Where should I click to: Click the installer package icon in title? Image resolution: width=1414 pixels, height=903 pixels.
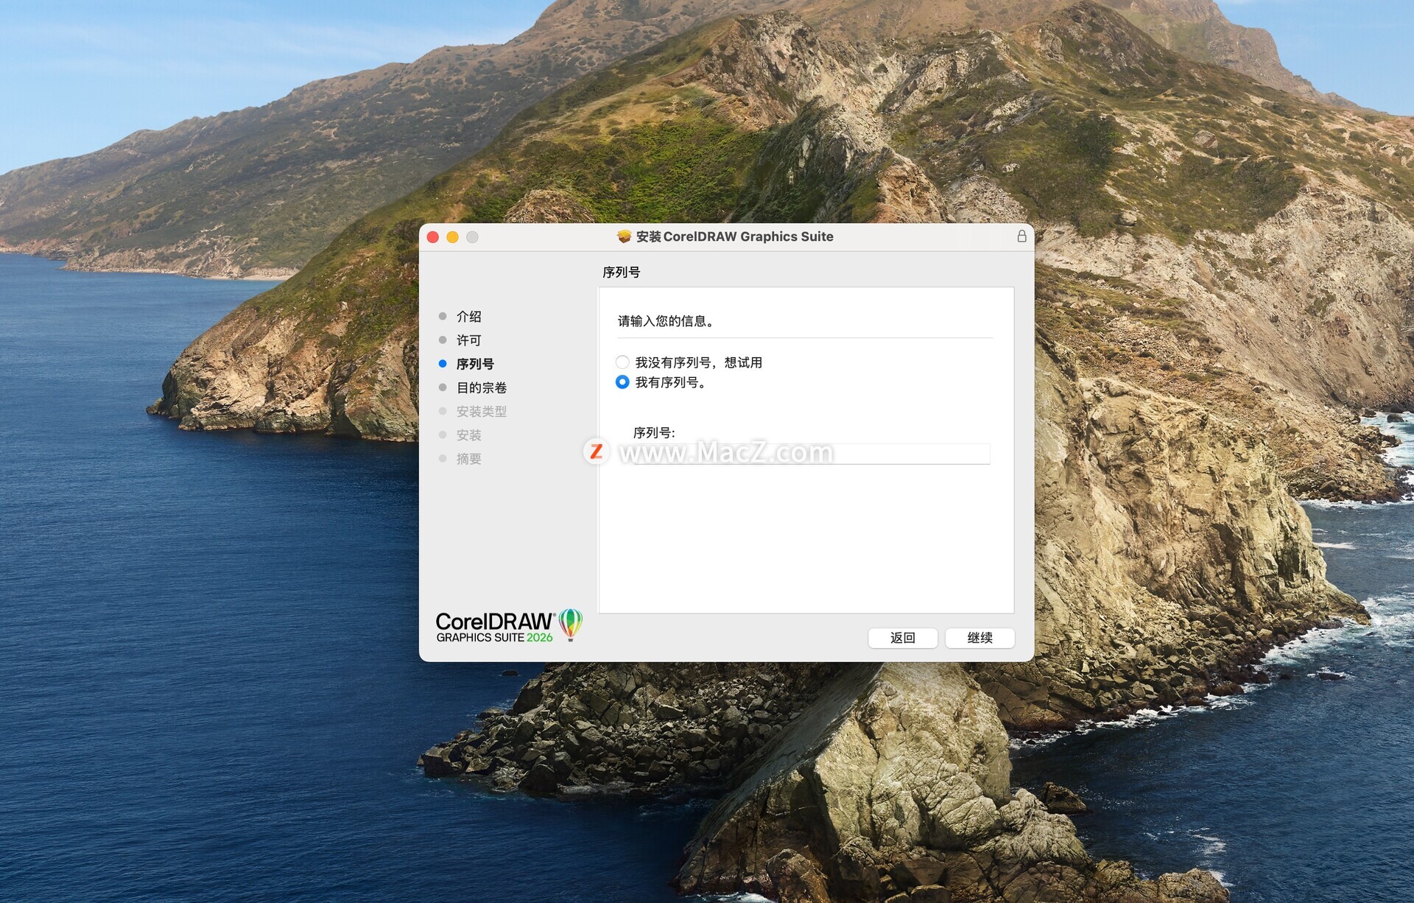(624, 236)
